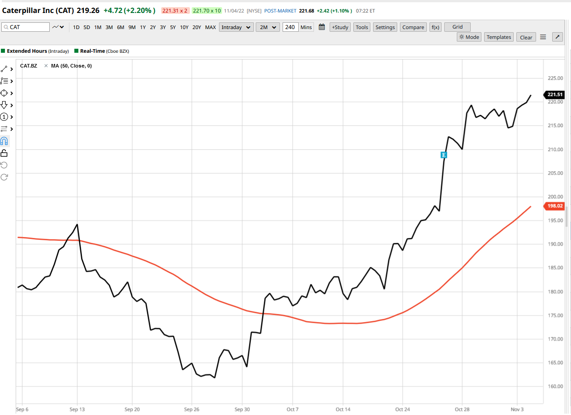Image resolution: width=571 pixels, height=415 pixels.
Task: Switch display Mode button
Action: click(x=469, y=37)
